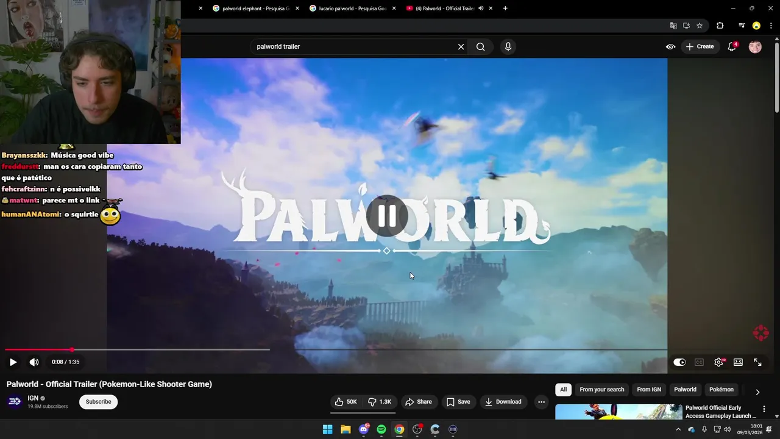Image resolution: width=780 pixels, height=439 pixels.
Task: Open more actions ellipsis below video
Action: (541, 402)
